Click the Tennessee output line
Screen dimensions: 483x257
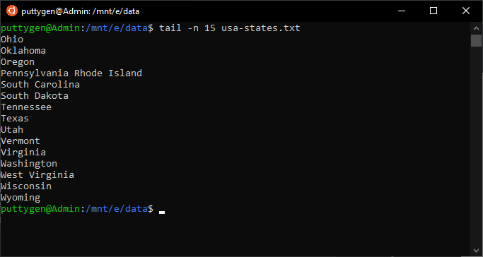26,107
